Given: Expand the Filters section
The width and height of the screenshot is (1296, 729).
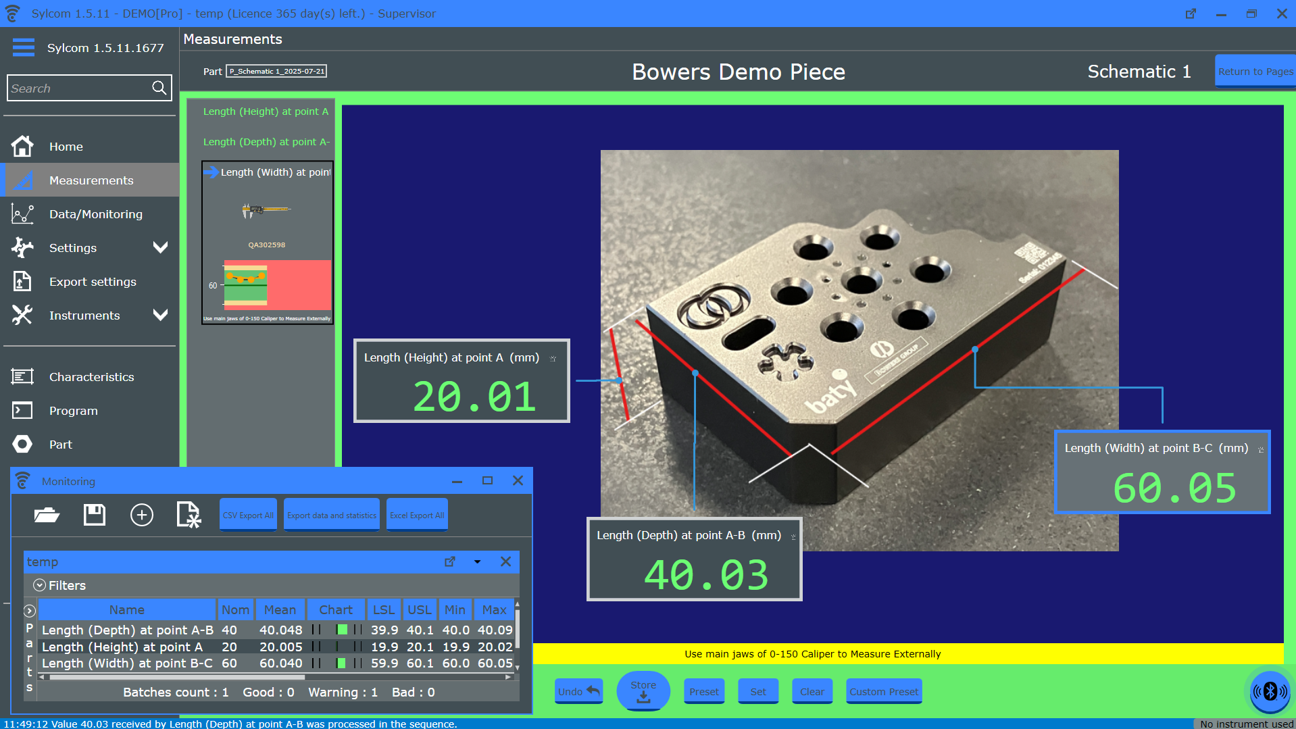Looking at the screenshot, I should click(x=40, y=585).
